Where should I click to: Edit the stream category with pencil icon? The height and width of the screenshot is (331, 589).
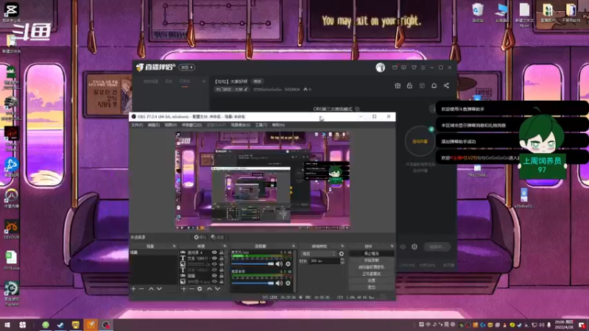coord(246,89)
